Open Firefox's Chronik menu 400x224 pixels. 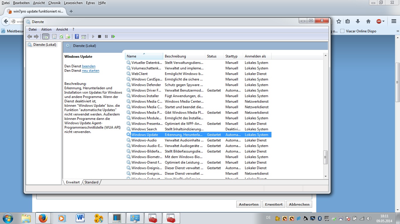click(54, 3)
